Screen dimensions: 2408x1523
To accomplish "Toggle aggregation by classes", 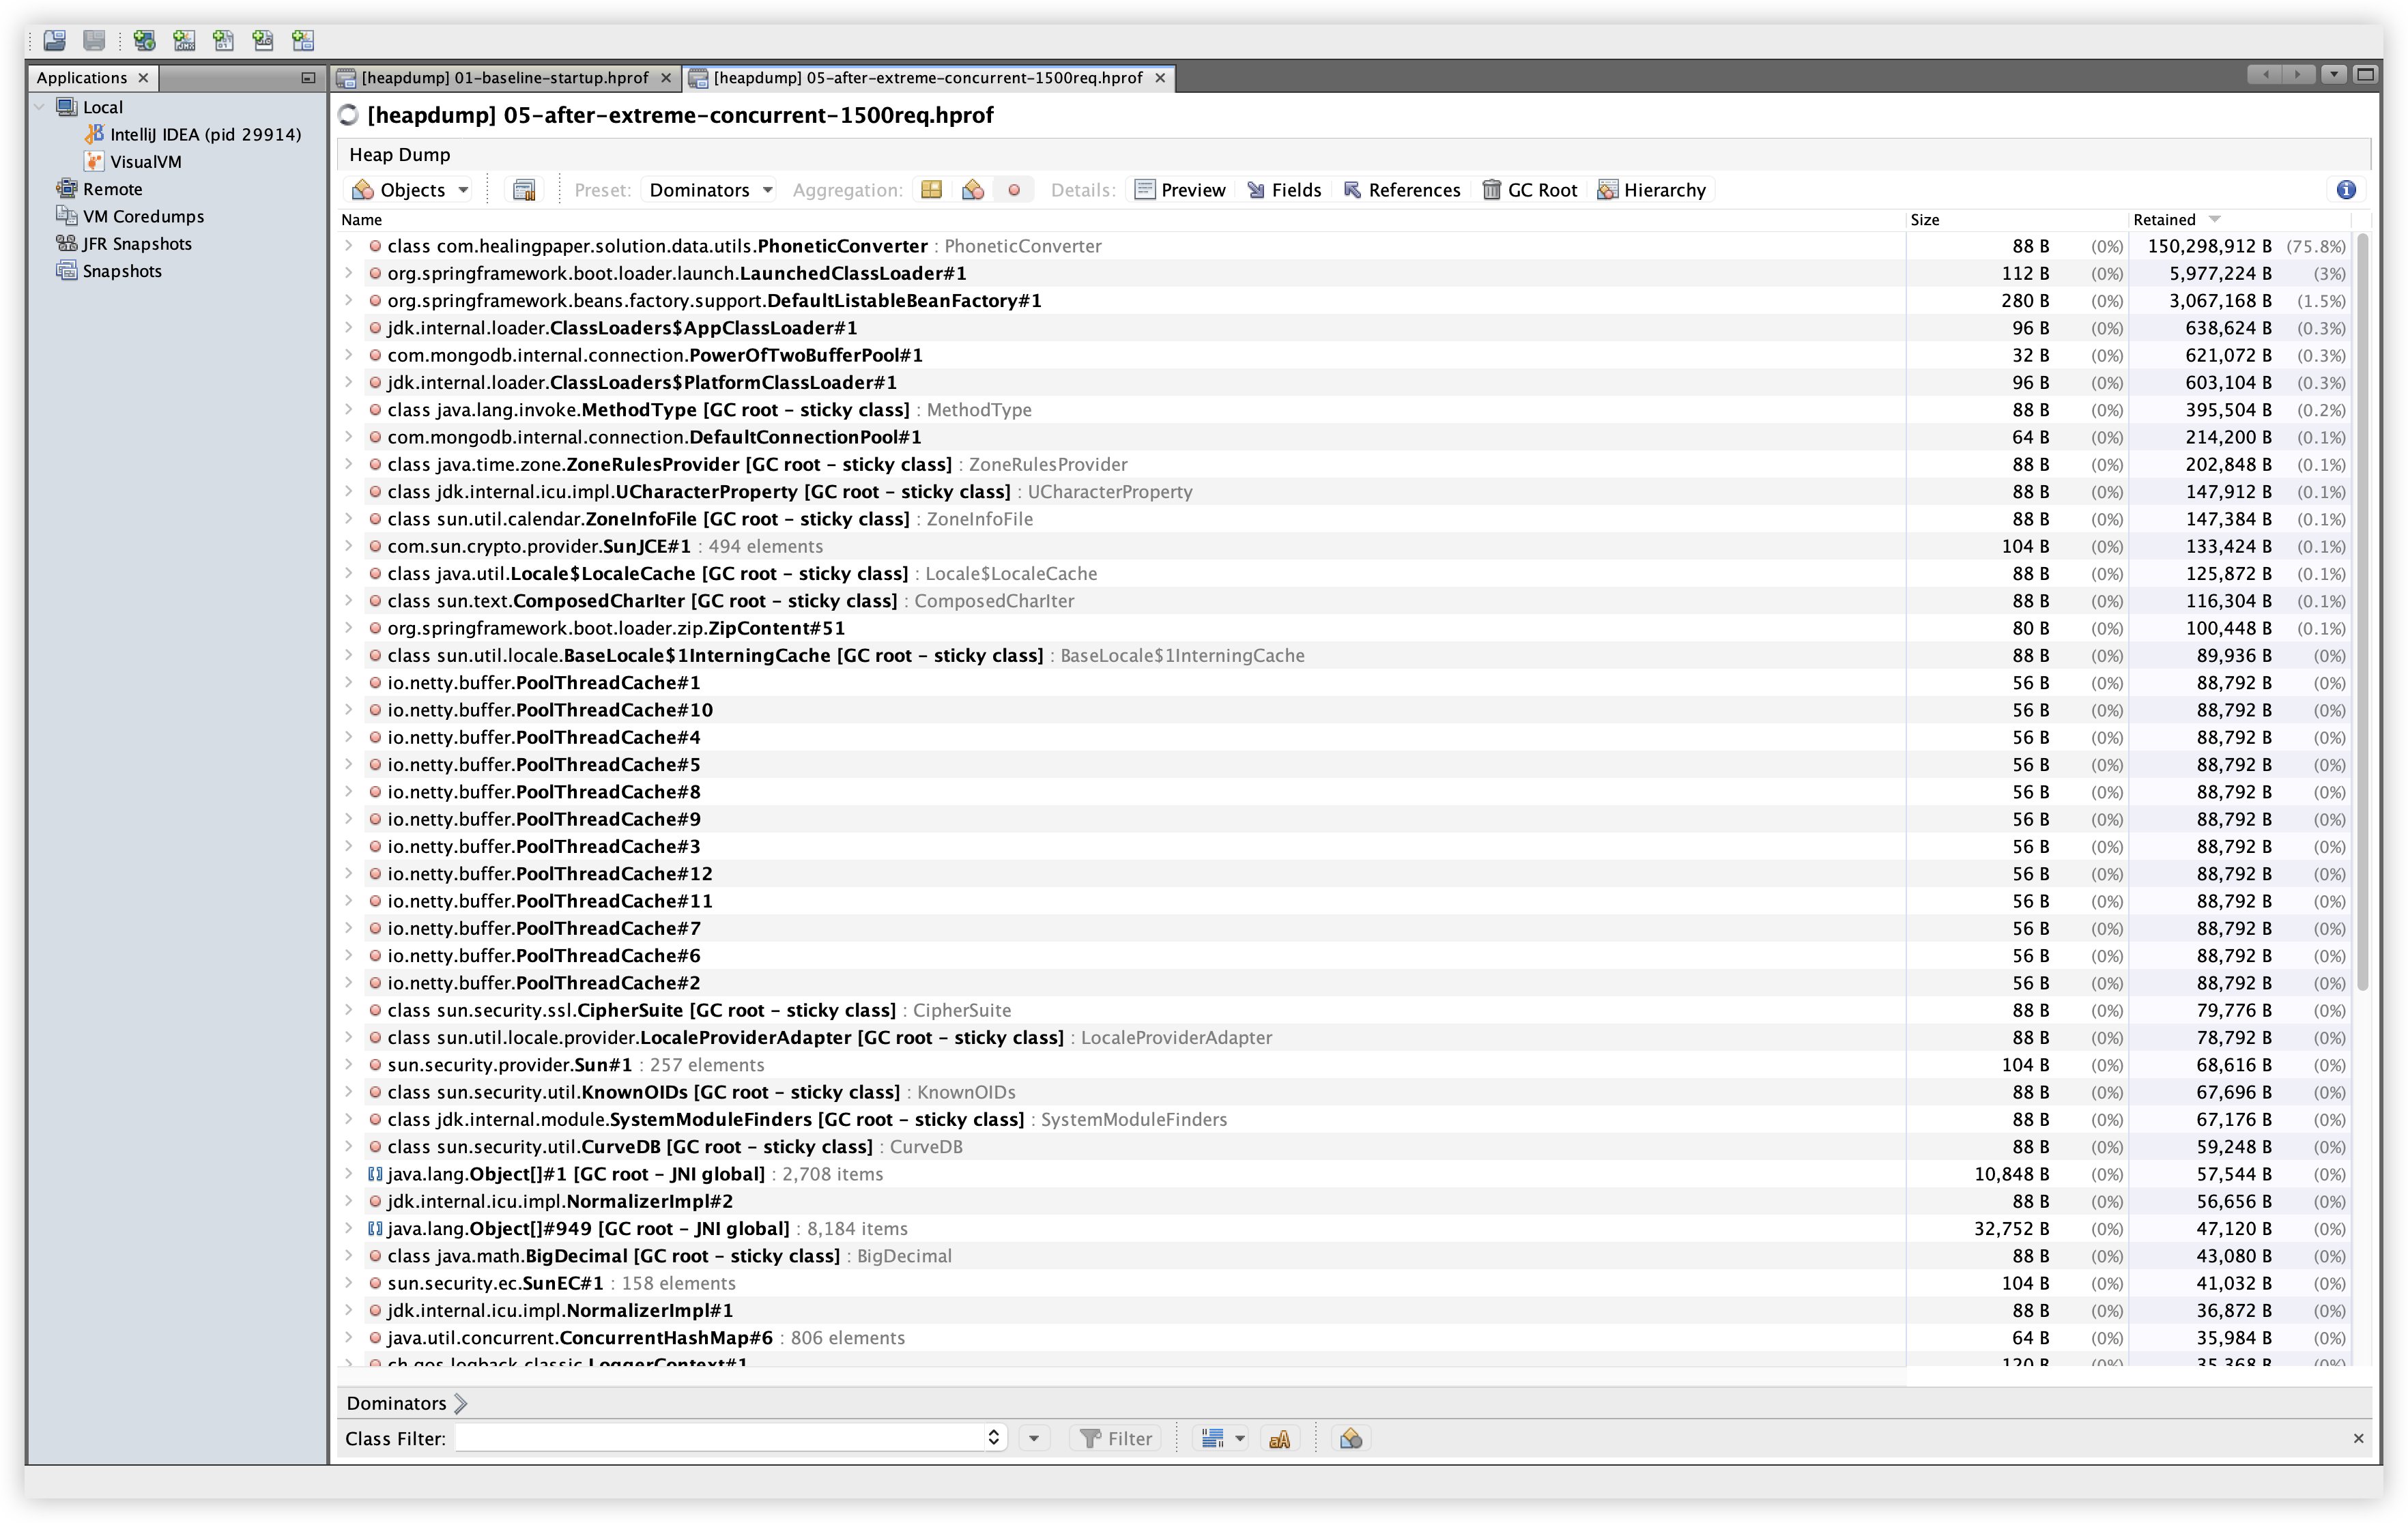I will 972,190.
